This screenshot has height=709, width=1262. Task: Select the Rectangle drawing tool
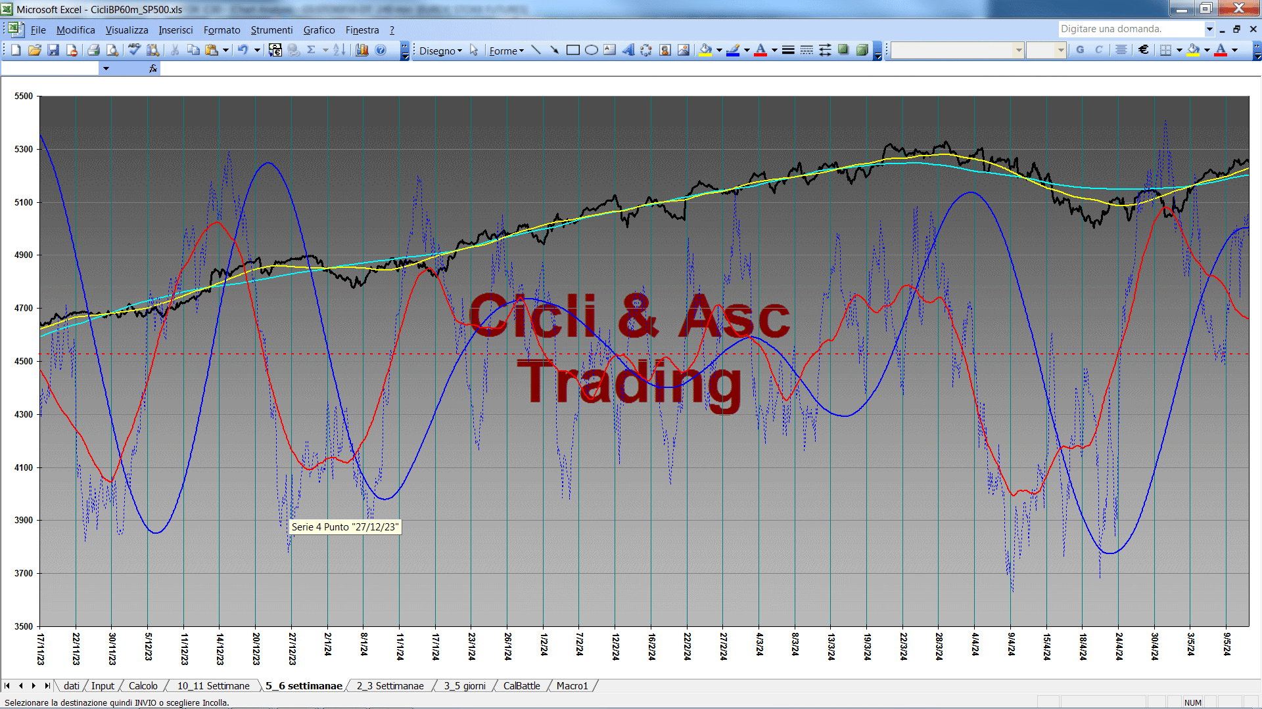(573, 50)
